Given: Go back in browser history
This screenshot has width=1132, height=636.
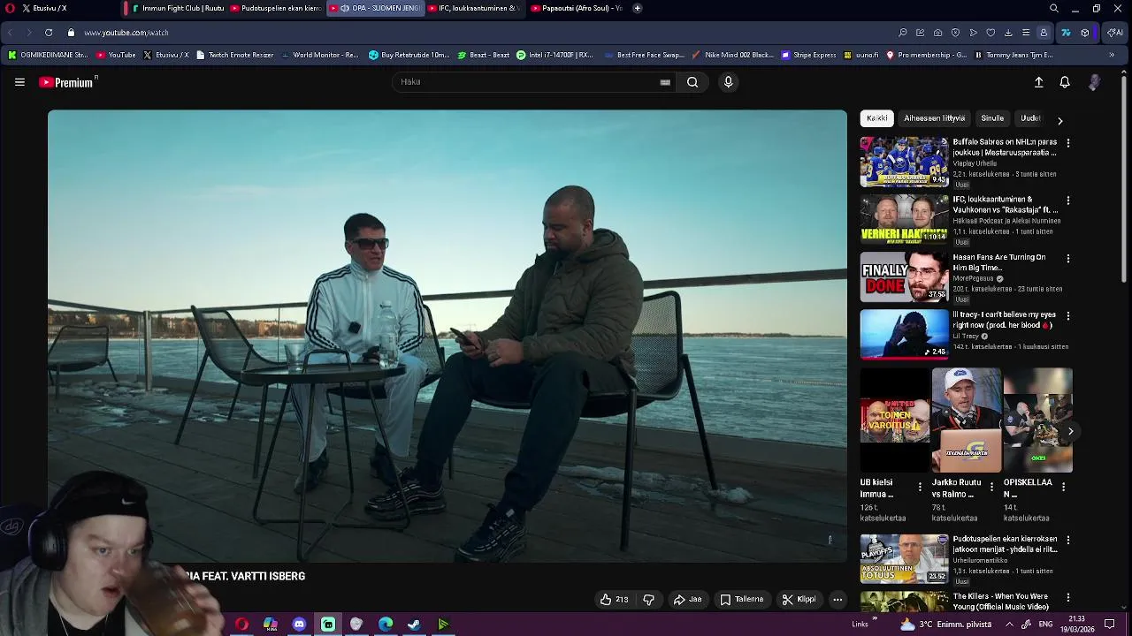Looking at the screenshot, I should click(x=10, y=33).
